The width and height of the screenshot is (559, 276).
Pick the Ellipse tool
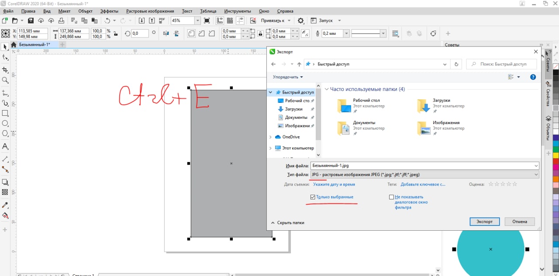click(x=5, y=124)
